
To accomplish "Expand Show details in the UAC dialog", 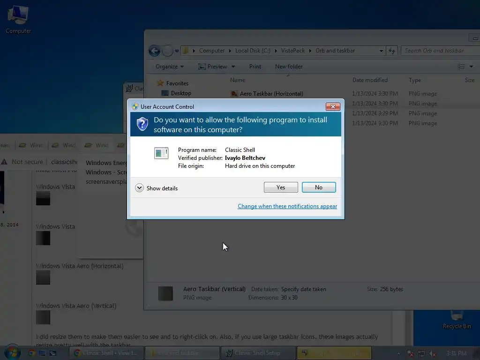I will 157,188.
